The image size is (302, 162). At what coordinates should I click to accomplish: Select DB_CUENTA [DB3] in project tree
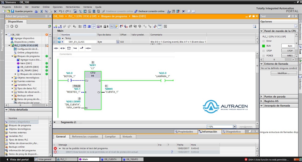29,67
